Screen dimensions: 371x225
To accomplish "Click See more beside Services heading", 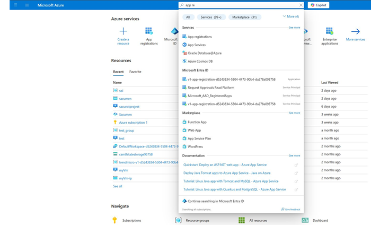I will pos(294,28).
